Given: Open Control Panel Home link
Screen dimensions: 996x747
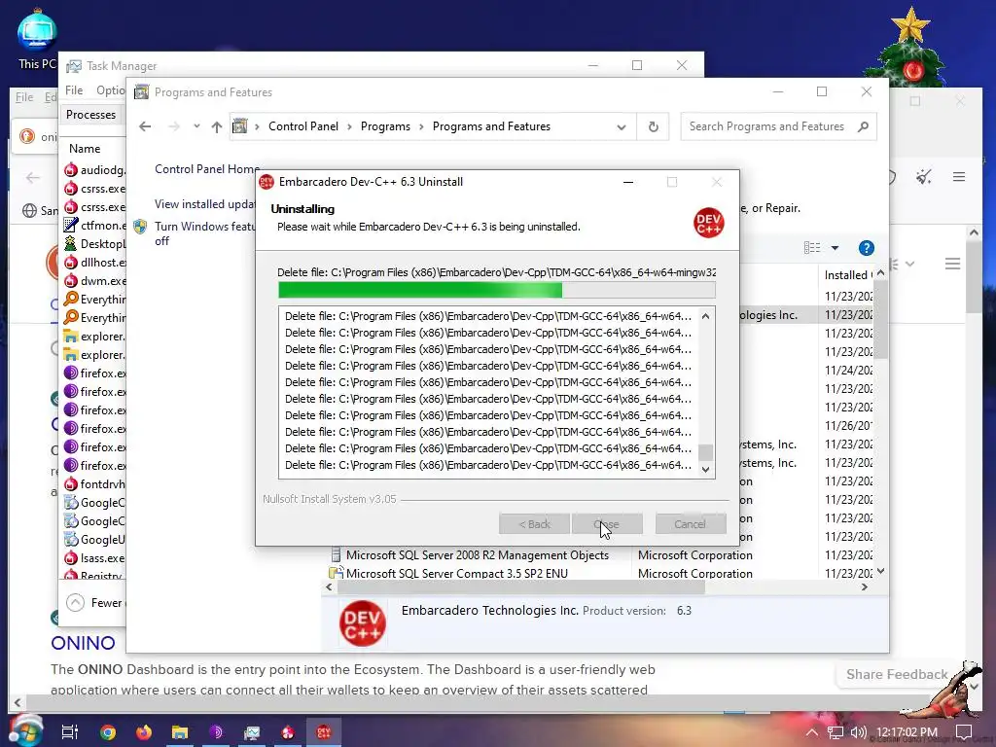Looking at the screenshot, I should pyautogui.click(x=207, y=169).
